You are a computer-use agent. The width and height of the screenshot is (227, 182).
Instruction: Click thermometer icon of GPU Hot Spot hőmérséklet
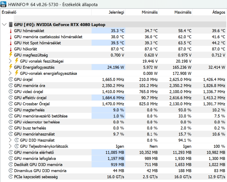(x=11, y=43)
